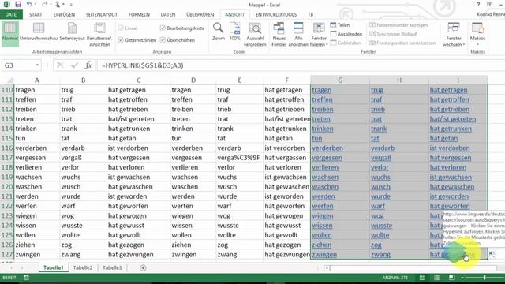Image resolution: width=505 pixels, height=284 pixels.
Task: Open the START ribbon tab
Action: tap(36, 14)
